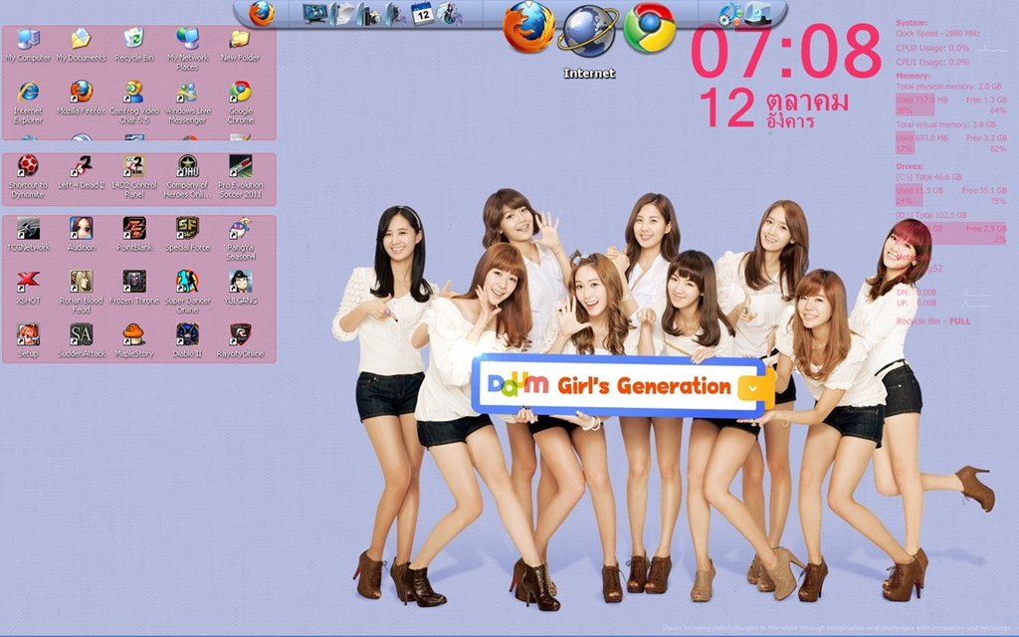Open the documents folder icon in the dock
Screen dimensions: 1019x637
point(342,14)
